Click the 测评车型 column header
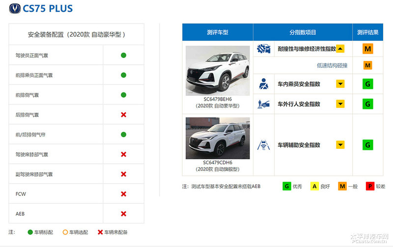The width and height of the screenshot is (393, 247). [218, 32]
